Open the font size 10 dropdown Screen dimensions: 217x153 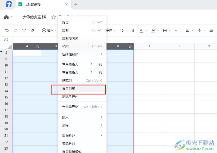click(123, 30)
